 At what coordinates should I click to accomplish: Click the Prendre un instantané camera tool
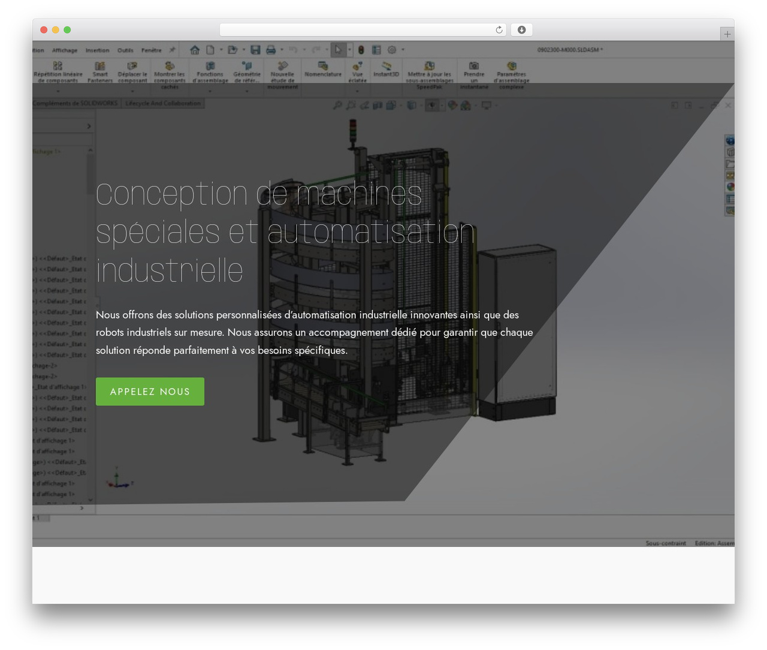click(474, 75)
